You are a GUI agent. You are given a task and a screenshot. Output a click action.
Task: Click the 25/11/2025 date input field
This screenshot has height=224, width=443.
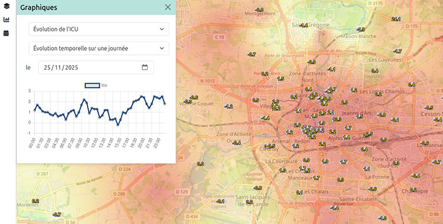point(96,67)
